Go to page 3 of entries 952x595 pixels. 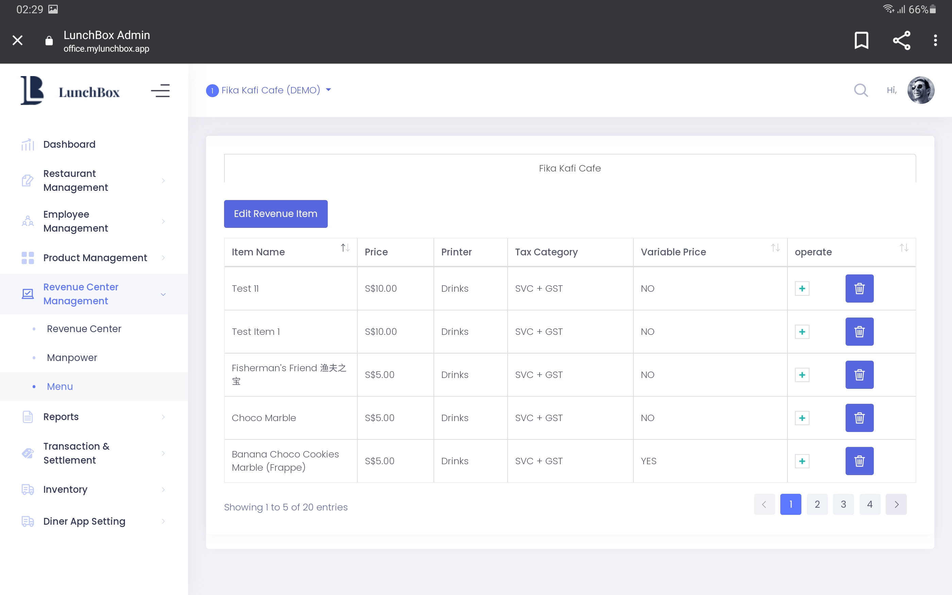843,504
